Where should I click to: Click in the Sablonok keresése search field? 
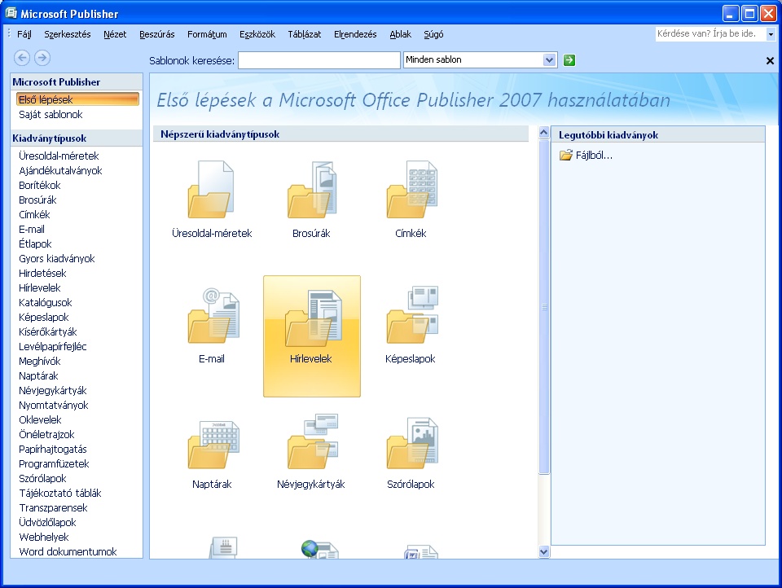click(x=319, y=60)
